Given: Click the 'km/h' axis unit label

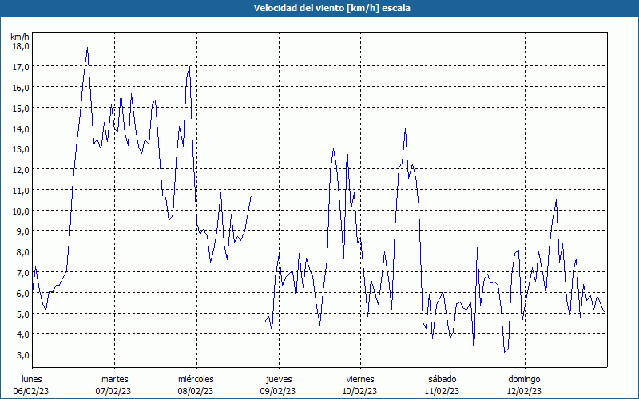Looking at the screenshot, I should 20,37.
